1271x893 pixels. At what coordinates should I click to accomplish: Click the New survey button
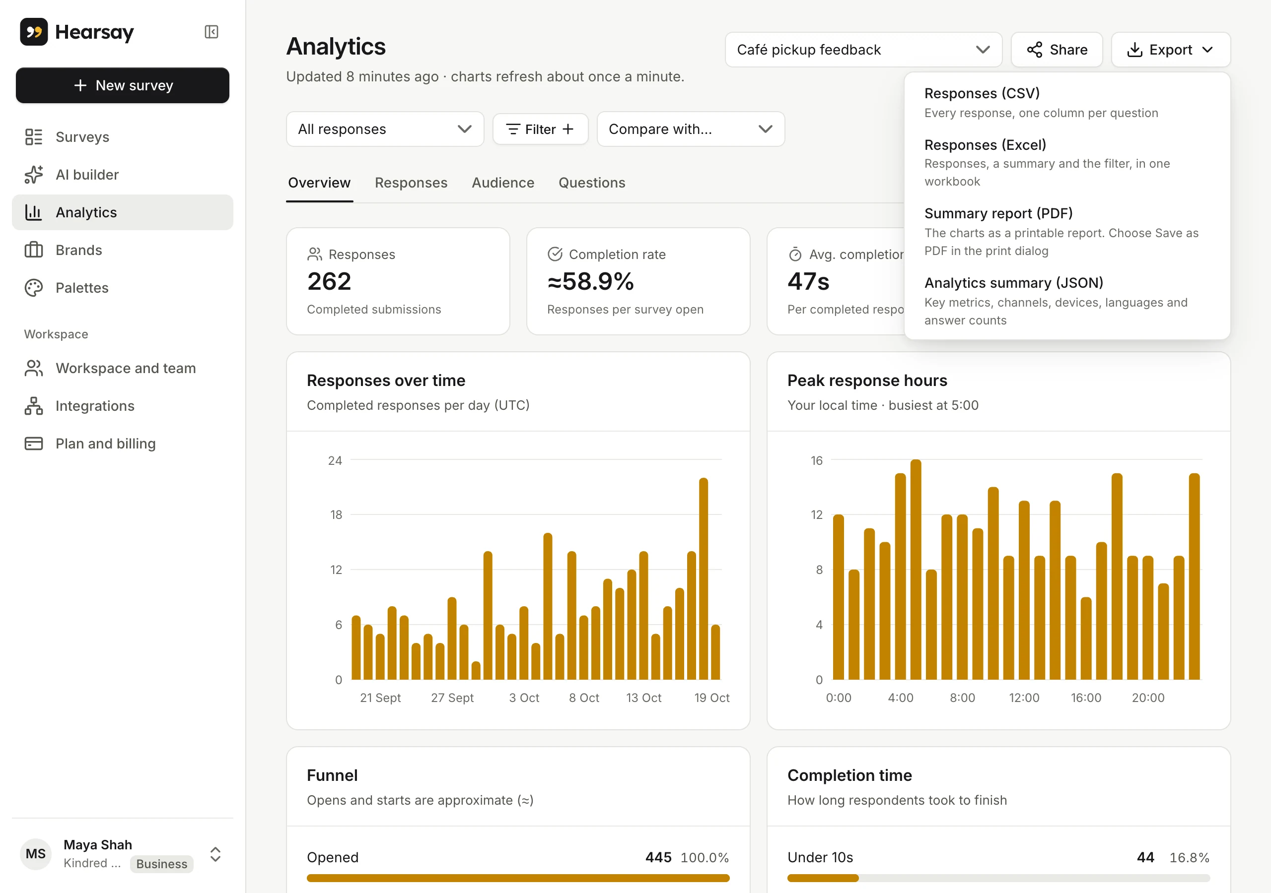(122, 86)
